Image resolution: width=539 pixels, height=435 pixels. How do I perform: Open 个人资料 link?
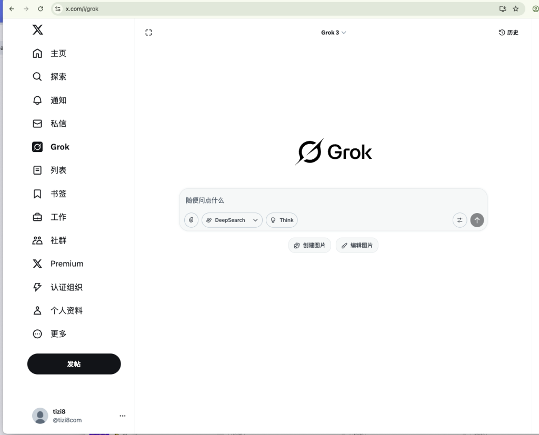[66, 311]
